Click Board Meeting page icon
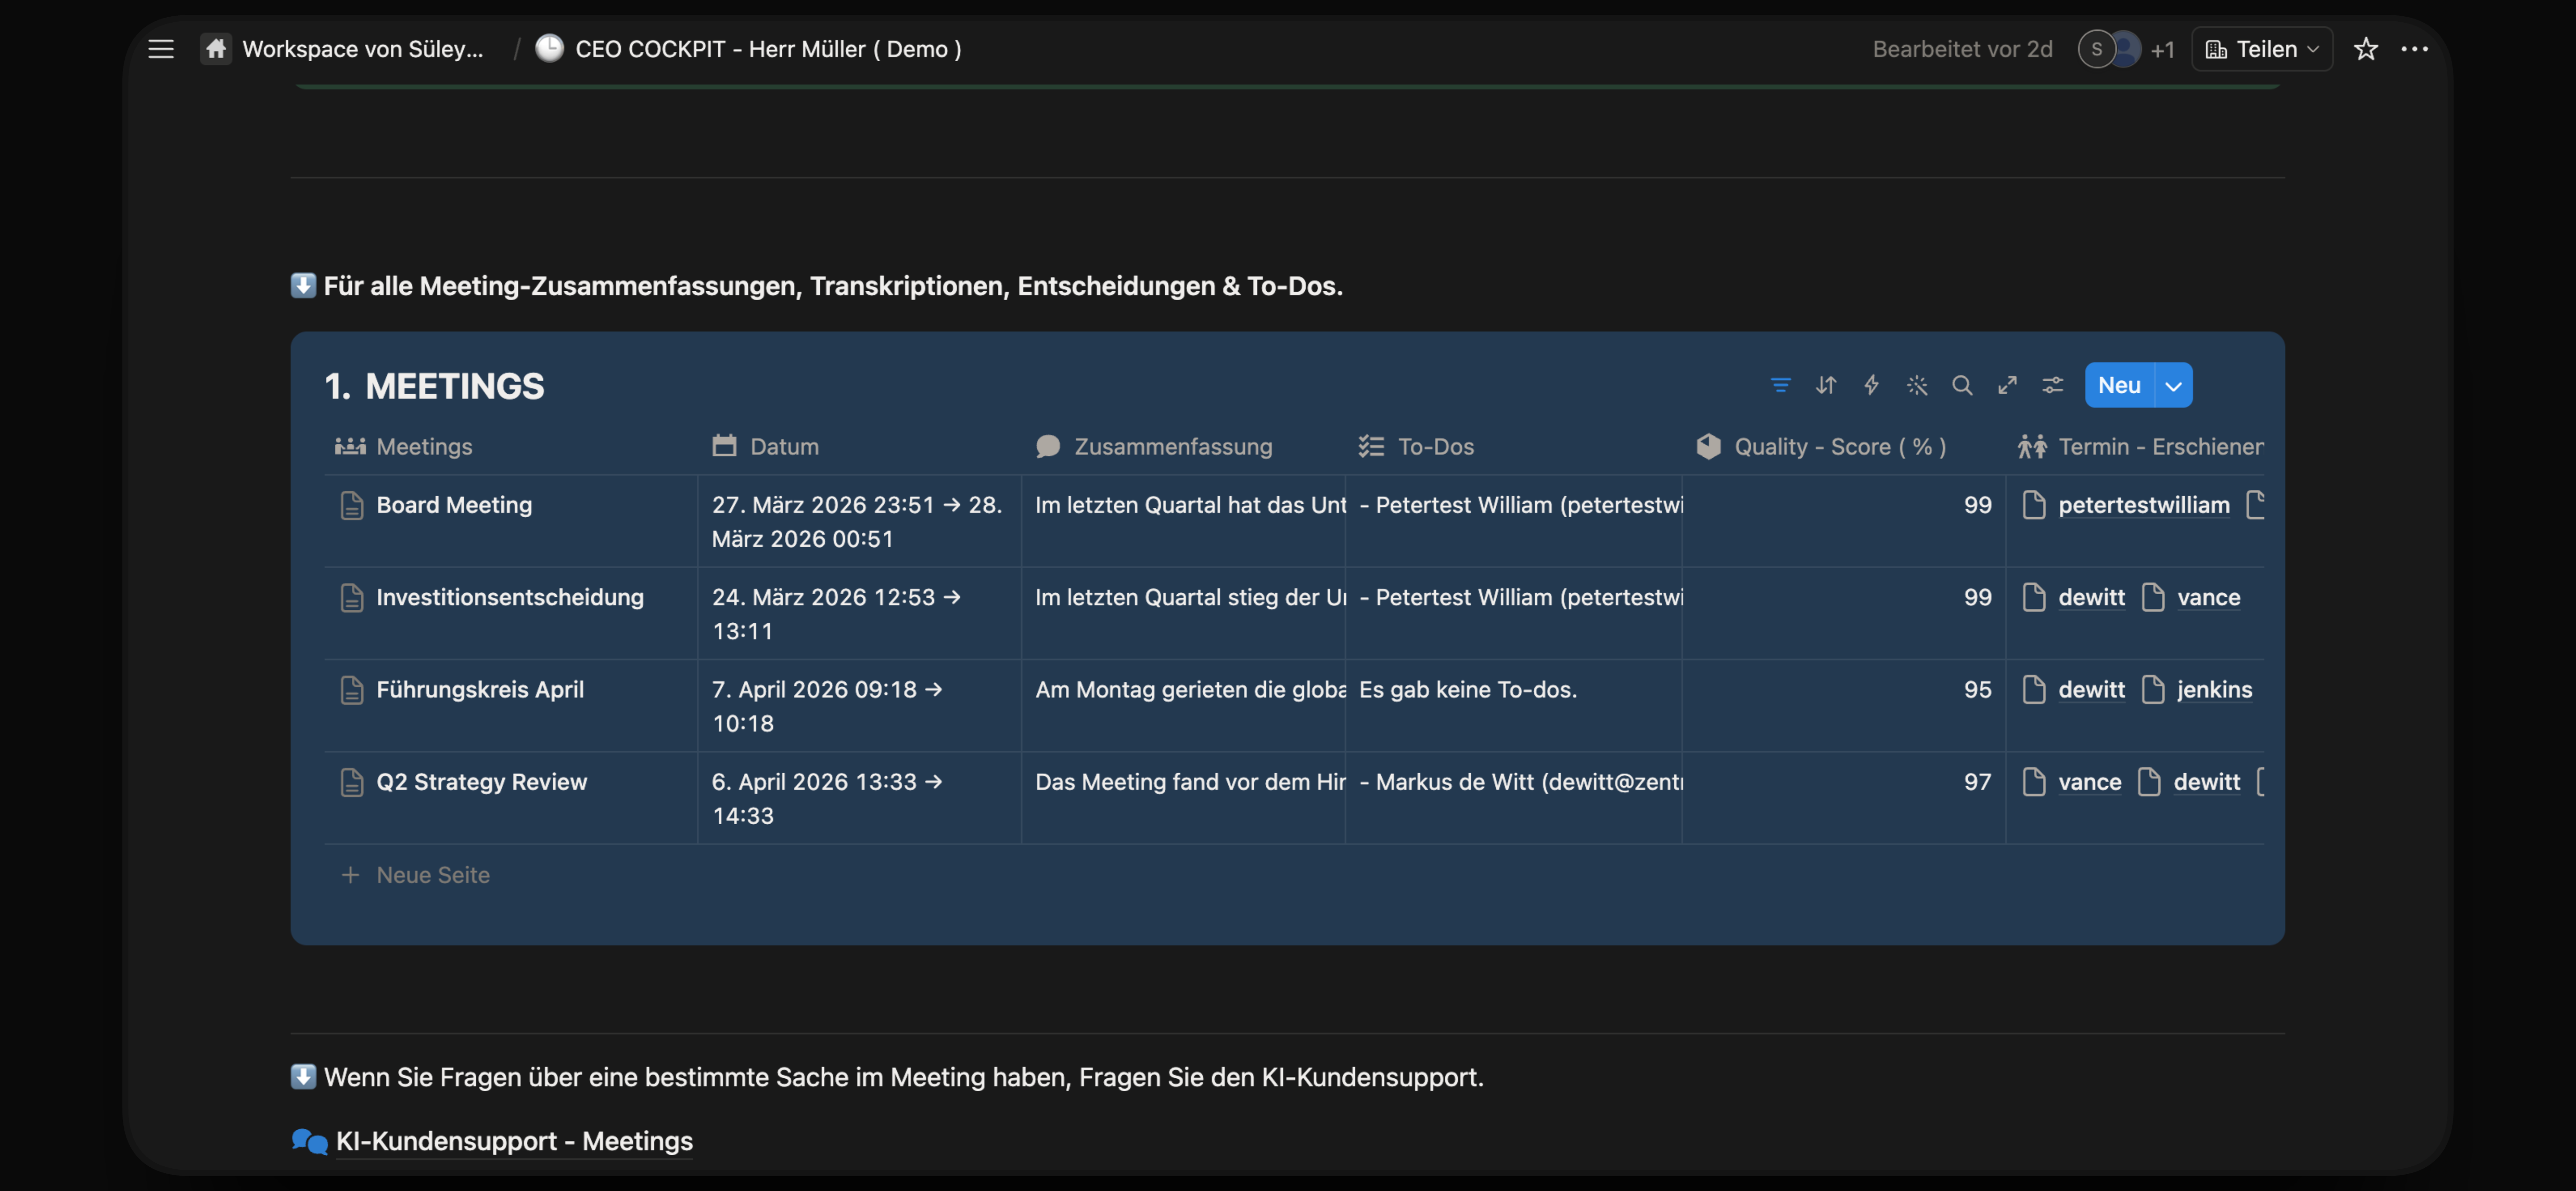The height and width of the screenshot is (1191, 2576). tap(351, 505)
